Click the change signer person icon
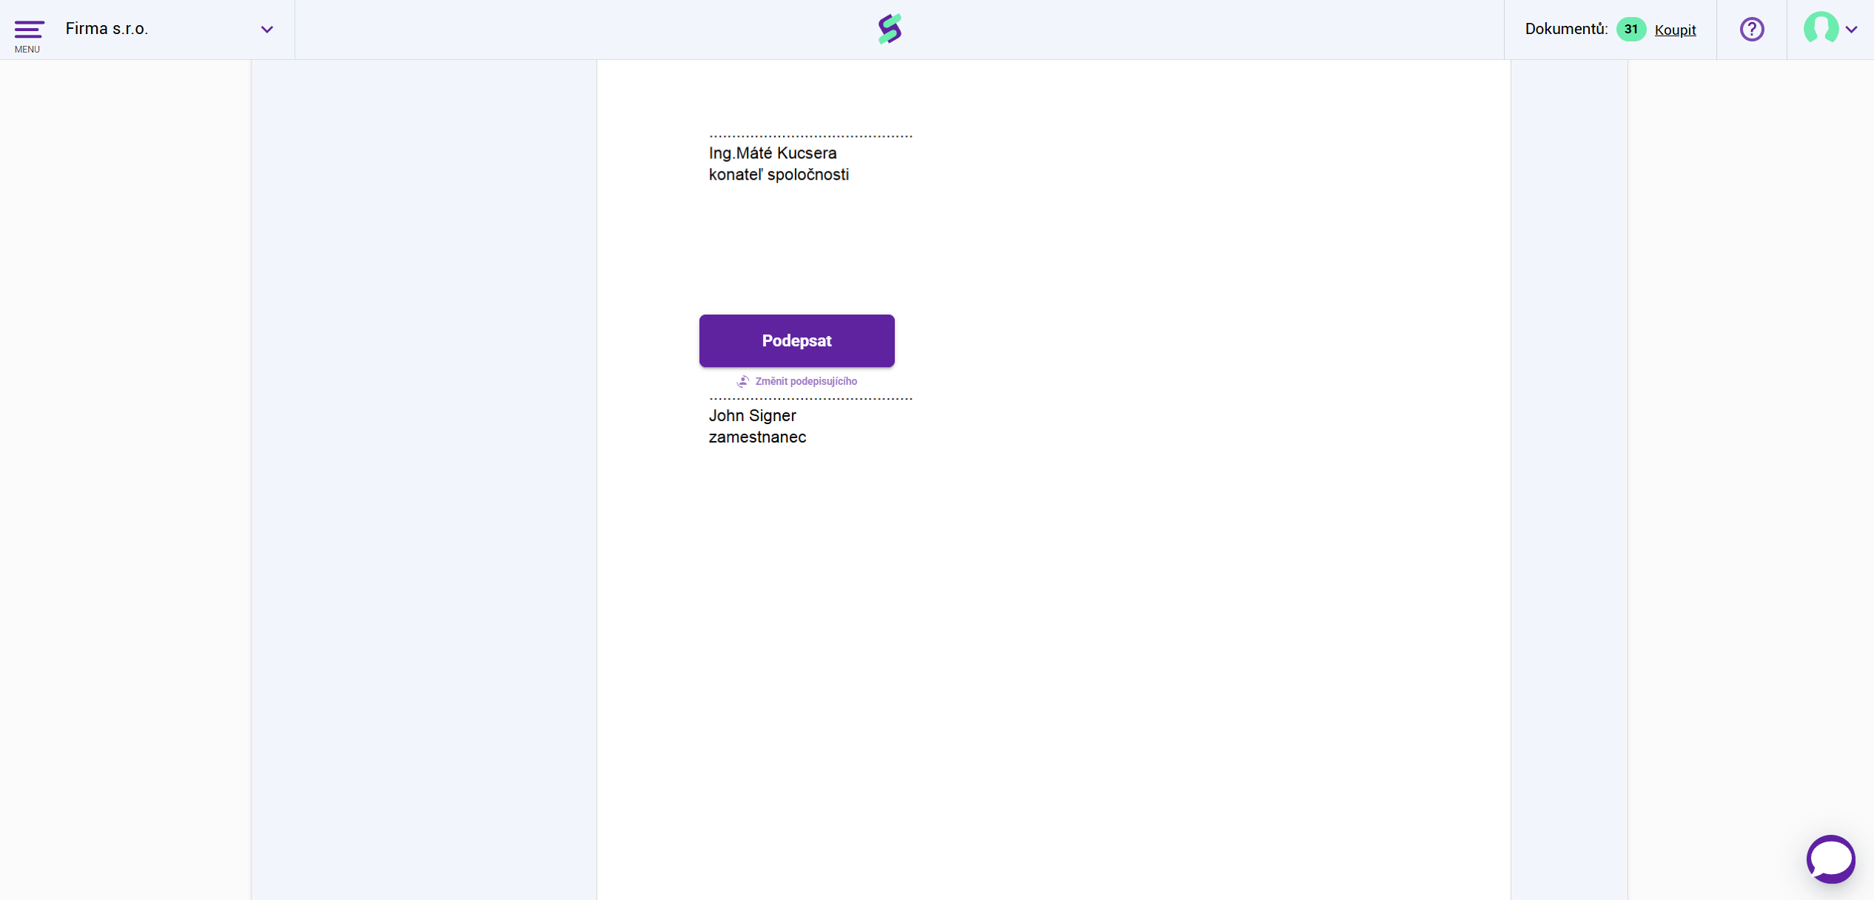This screenshot has height=900, width=1874. click(x=743, y=381)
